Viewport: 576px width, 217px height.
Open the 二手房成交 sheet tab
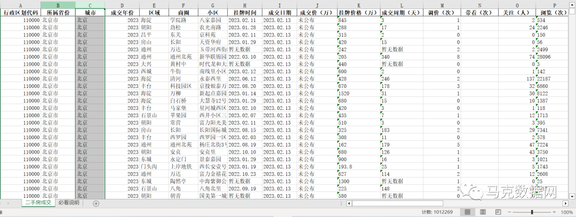coord(38,203)
